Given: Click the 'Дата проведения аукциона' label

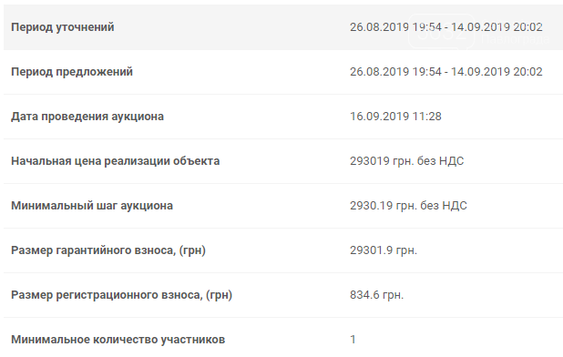Looking at the screenshot, I should [87, 117].
